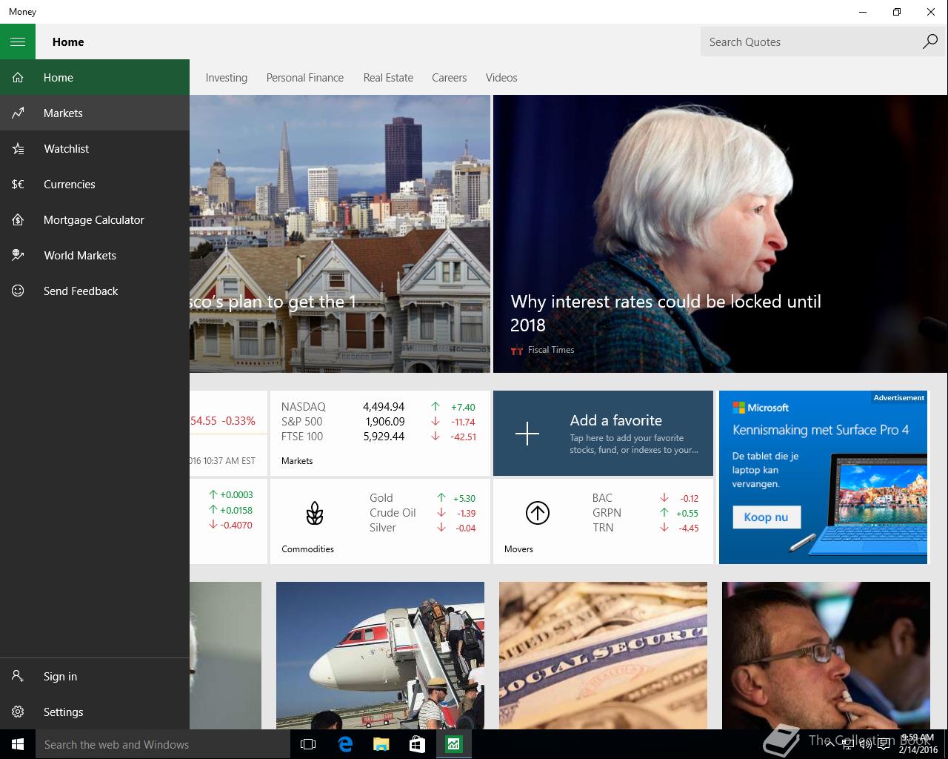The image size is (948, 759).
Task: Click the TRN mover row
Action: point(645,528)
